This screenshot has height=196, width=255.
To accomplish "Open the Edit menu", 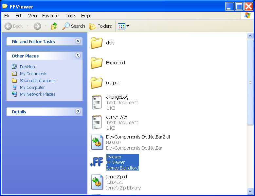I will [x=19, y=16].
